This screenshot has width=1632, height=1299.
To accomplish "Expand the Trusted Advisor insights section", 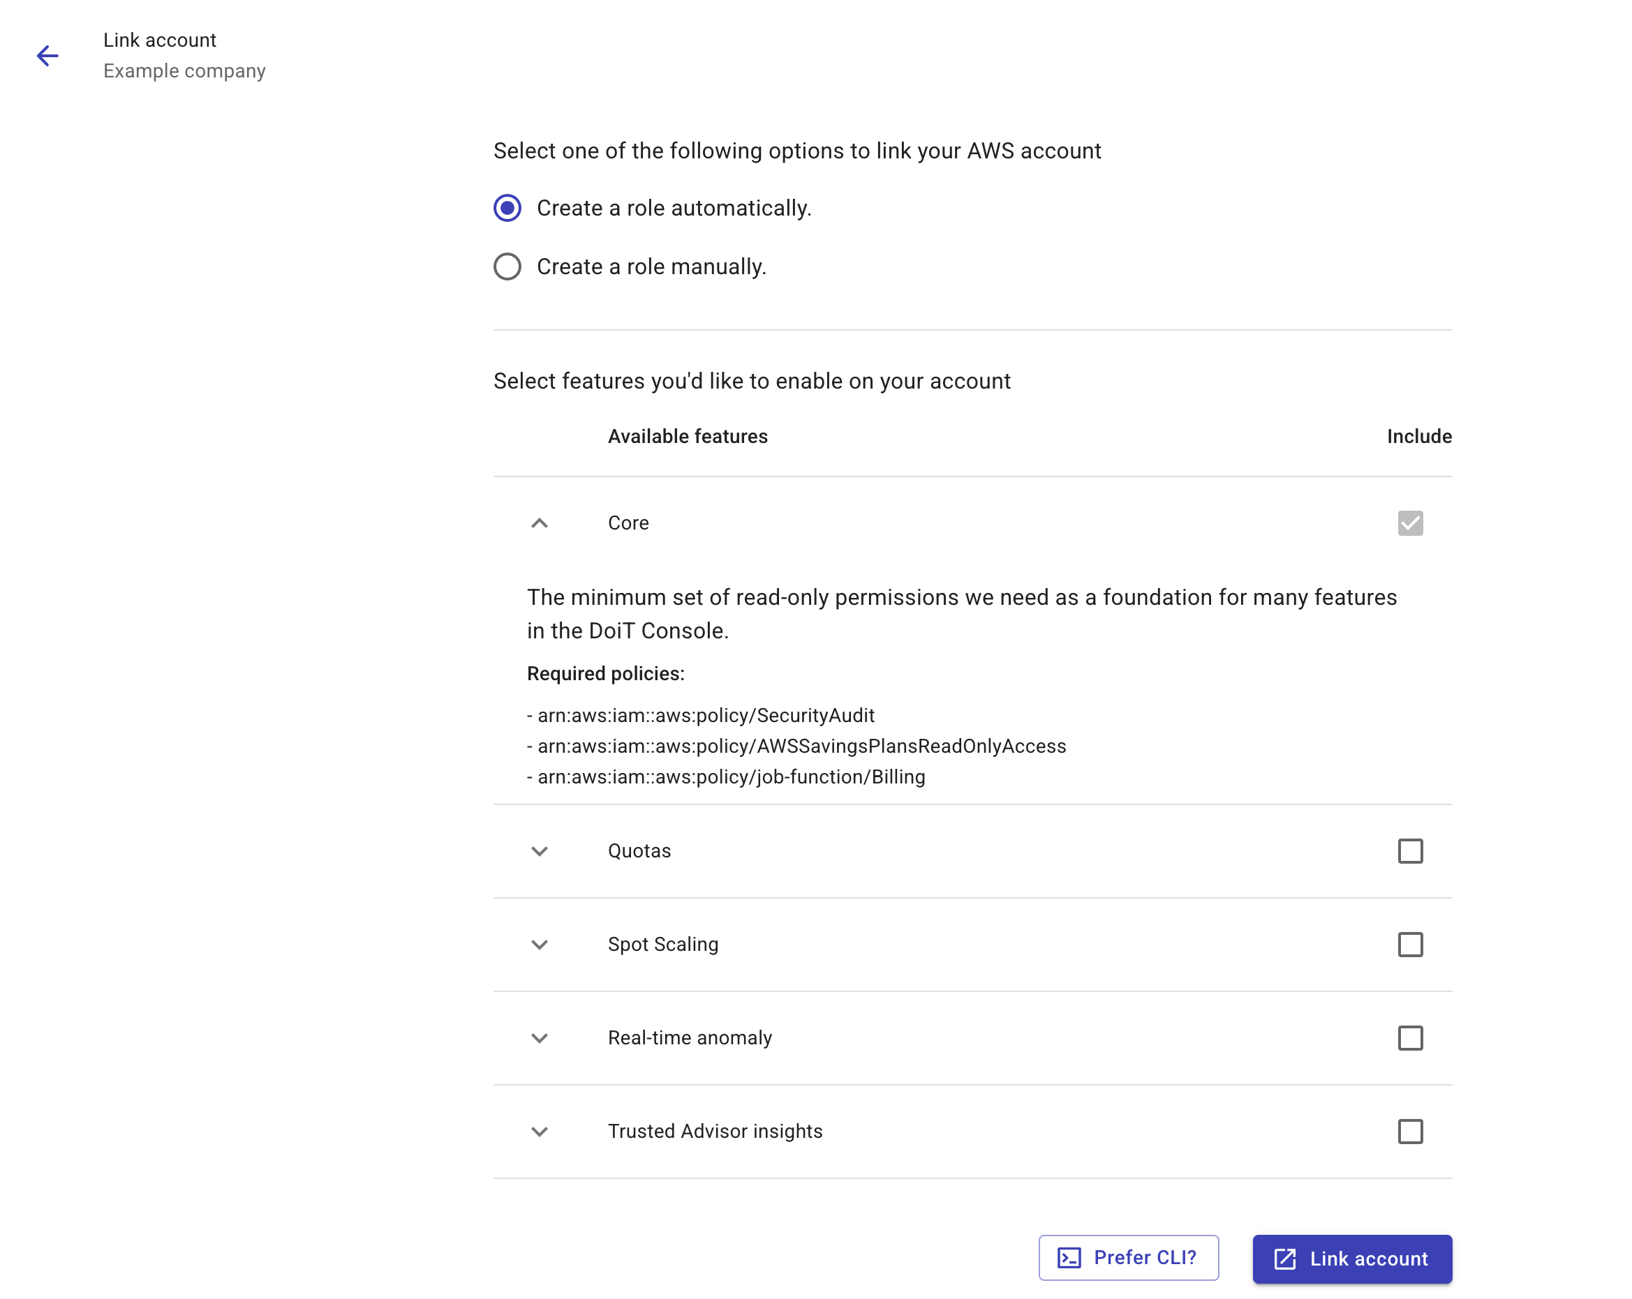I will click(540, 1131).
